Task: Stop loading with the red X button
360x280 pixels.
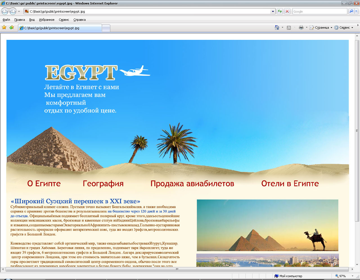Action: (x=287, y=12)
